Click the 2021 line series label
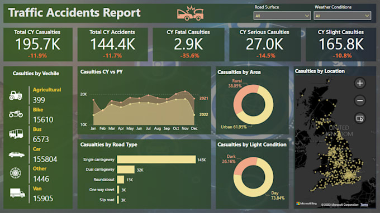This screenshot has height=213, width=380. [x=203, y=98]
